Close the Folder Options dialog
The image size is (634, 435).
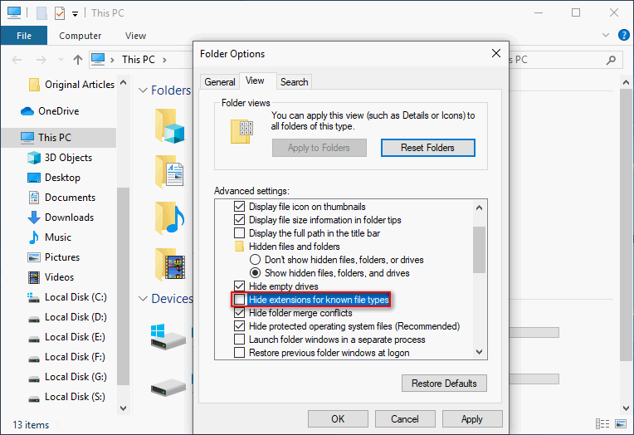click(496, 53)
